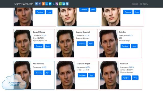Viewport: 163px width, 91px height.
Task: Open Профиль for Pavel Pavel
Action: [126, 78]
